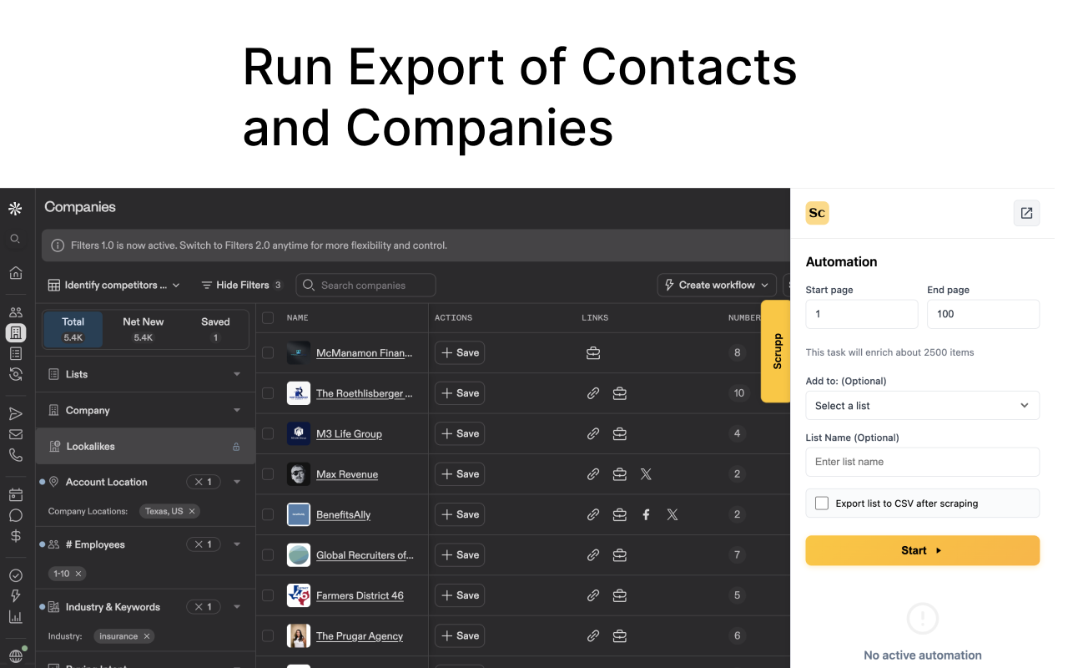The height and width of the screenshot is (668, 1068).
Task: Open the X icon on the BenefitsAlly row
Action: pyautogui.click(x=673, y=514)
